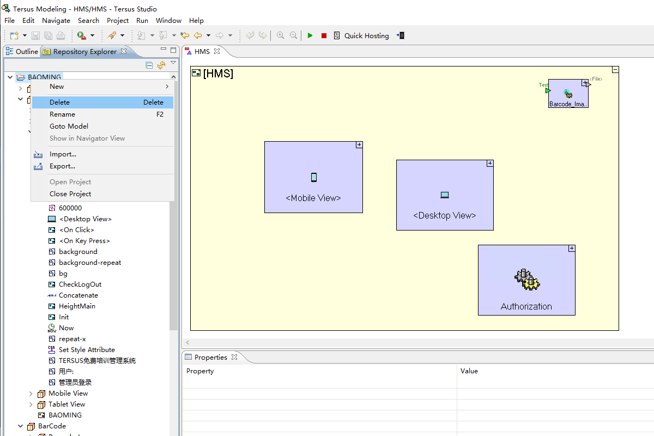Click the Save toolbar icon

click(35, 35)
